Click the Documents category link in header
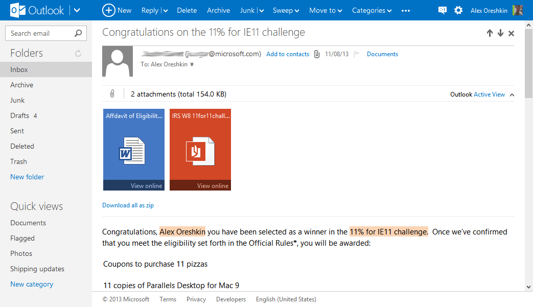 382,54
